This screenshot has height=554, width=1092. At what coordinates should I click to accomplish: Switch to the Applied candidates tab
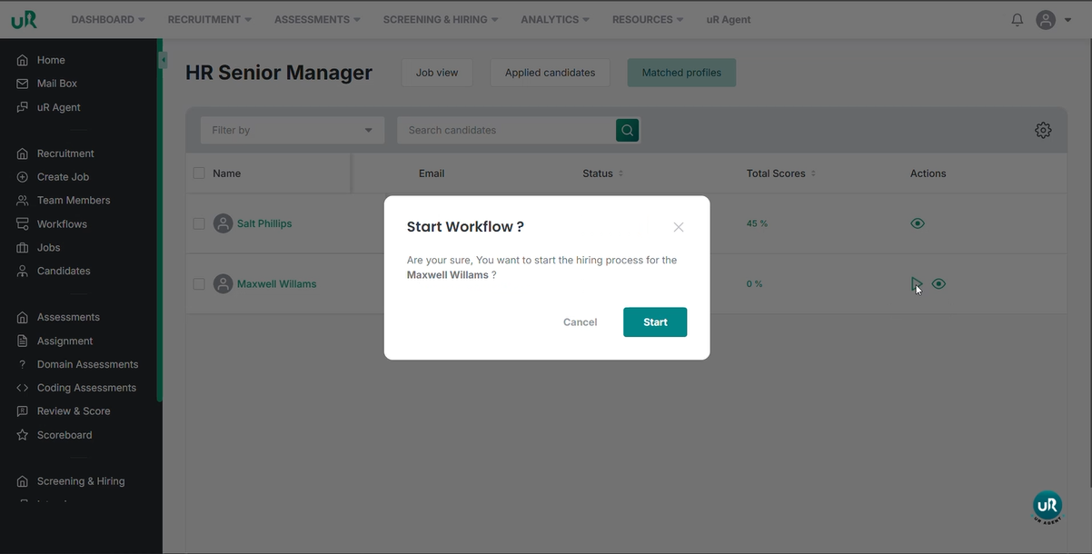(550, 73)
